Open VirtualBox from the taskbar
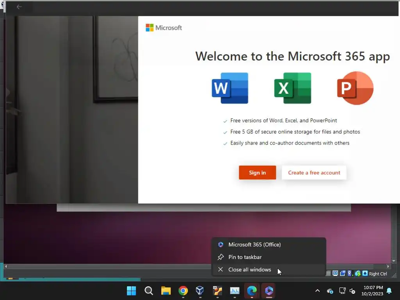The image size is (400, 300). (200, 291)
